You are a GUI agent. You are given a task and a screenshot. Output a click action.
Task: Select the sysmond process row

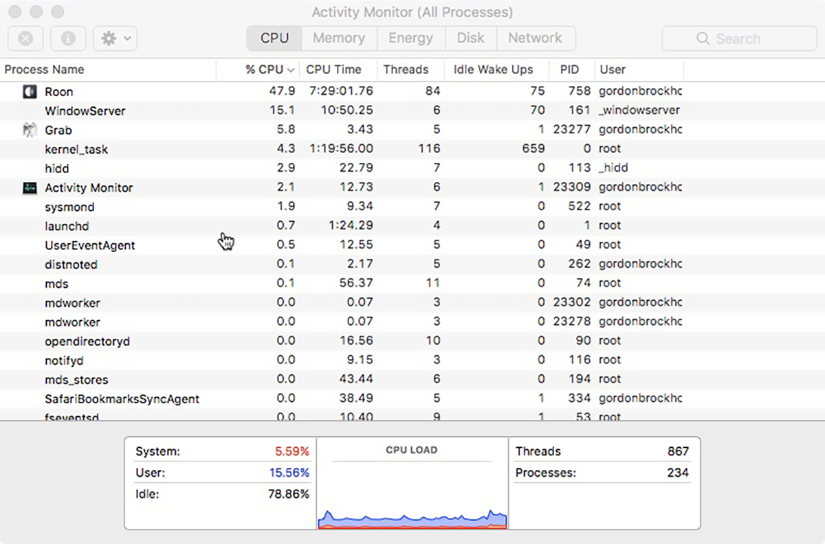click(x=412, y=207)
